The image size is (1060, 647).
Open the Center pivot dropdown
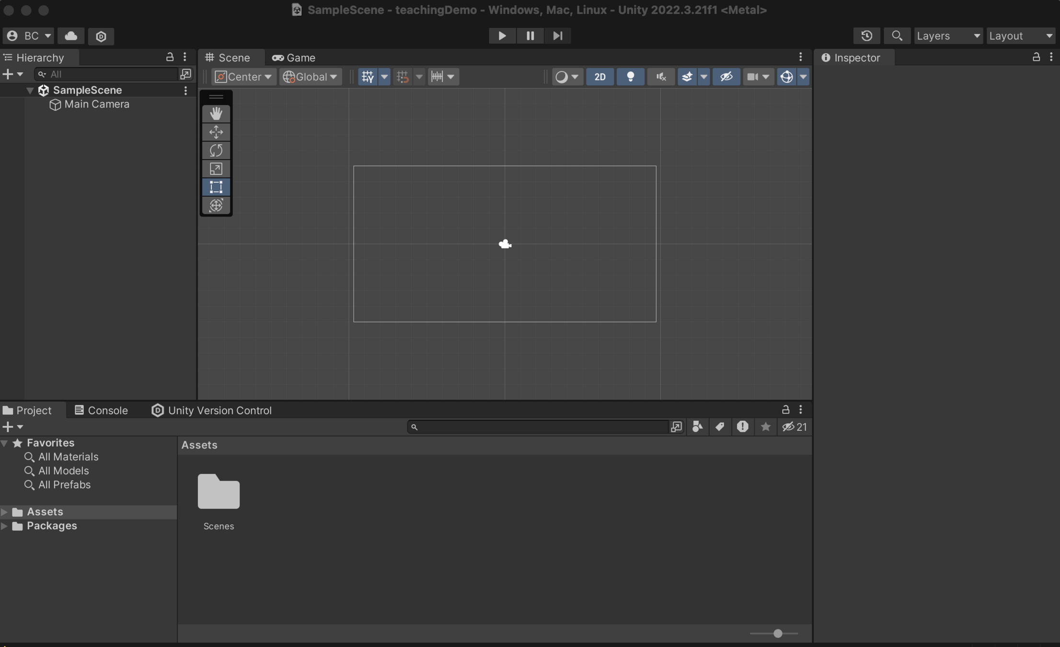pyautogui.click(x=243, y=77)
